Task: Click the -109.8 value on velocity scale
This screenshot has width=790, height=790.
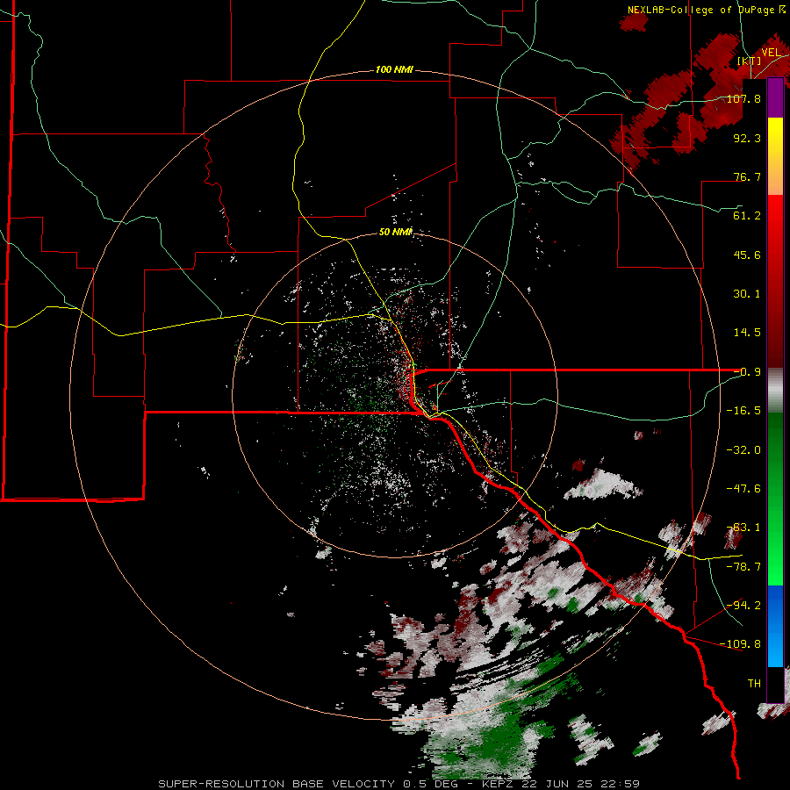Action: (741, 644)
